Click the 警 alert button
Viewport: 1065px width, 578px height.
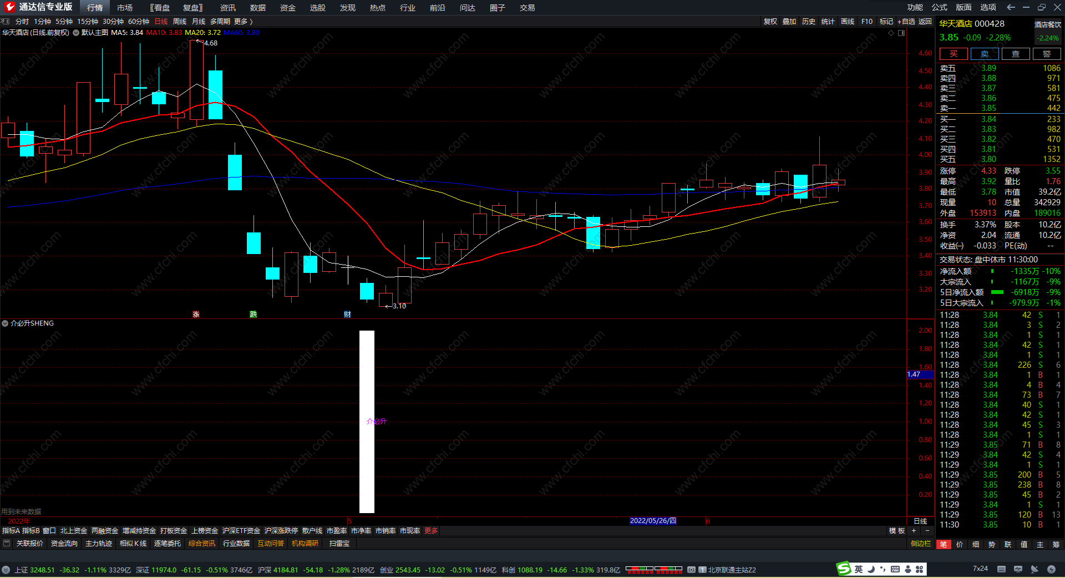click(1047, 54)
